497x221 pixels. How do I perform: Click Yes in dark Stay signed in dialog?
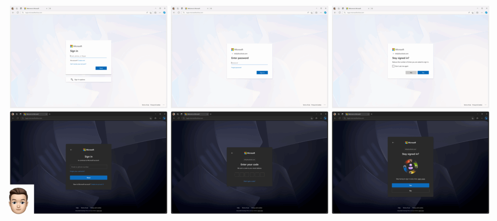pyautogui.click(x=410, y=185)
